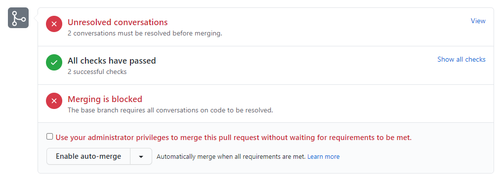
Task: Click the 'Automatically merge when all requirements' text
Action: tap(231, 157)
